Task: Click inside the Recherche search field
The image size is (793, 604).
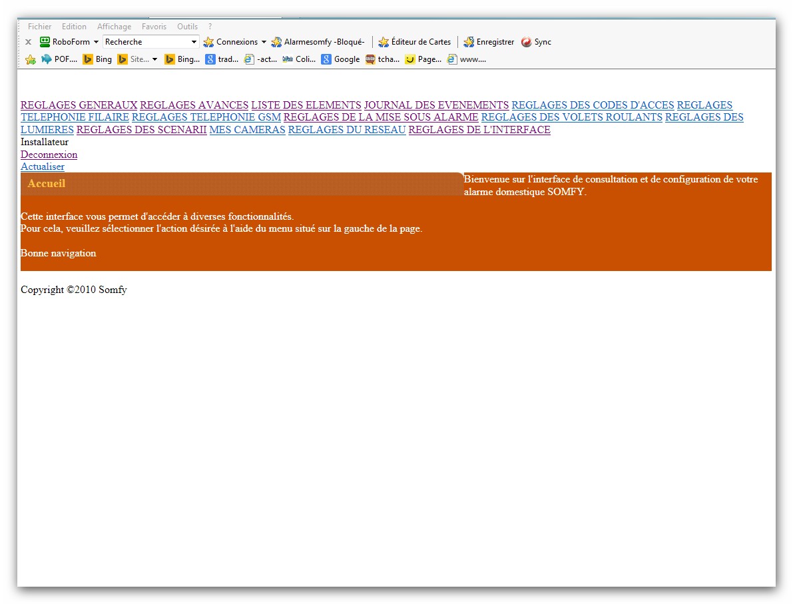Action: [x=145, y=42]
